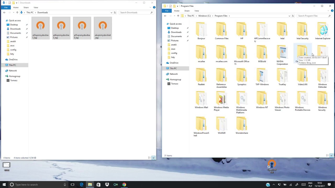Go up one level in Downloads window
The height and width of the screenshot is (188, 335).
pos(17,13)
